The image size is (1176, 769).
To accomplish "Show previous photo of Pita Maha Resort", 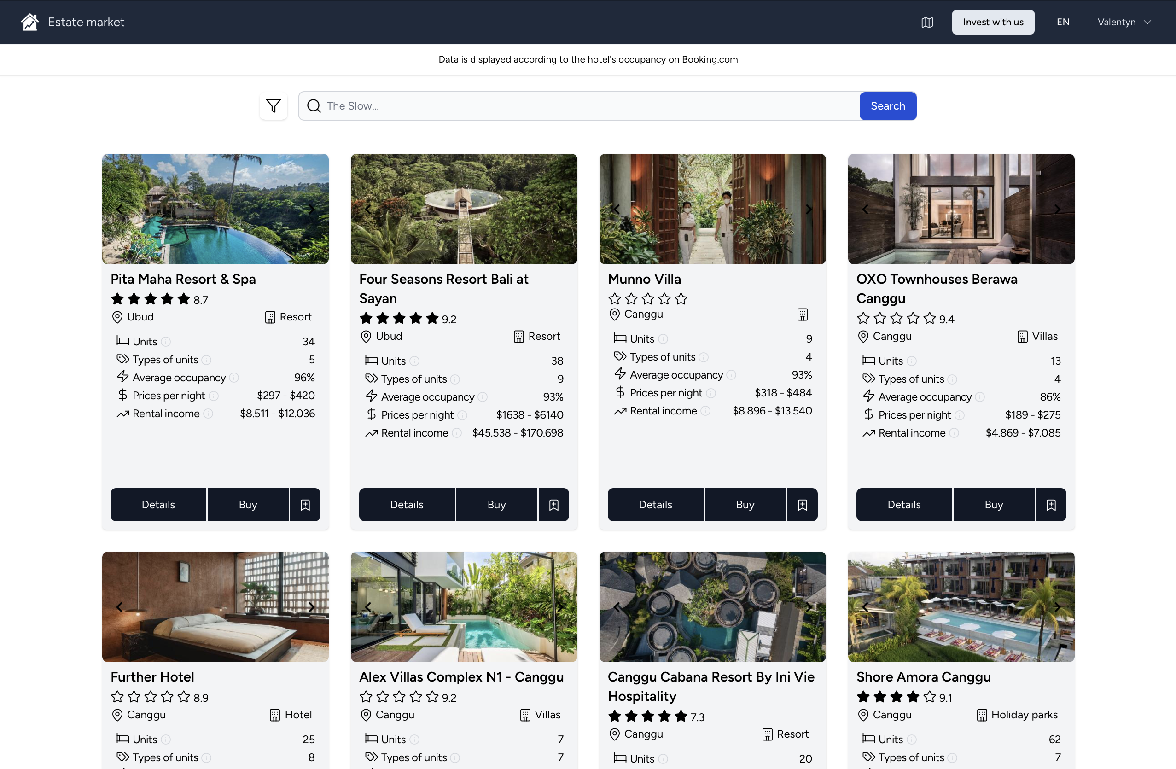I will [x=119, y=209].
